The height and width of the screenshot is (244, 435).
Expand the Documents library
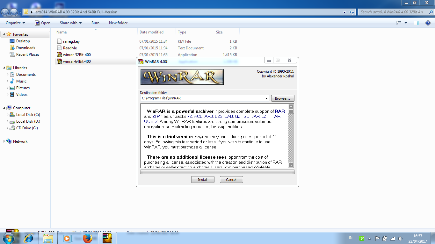coord(8,75)
